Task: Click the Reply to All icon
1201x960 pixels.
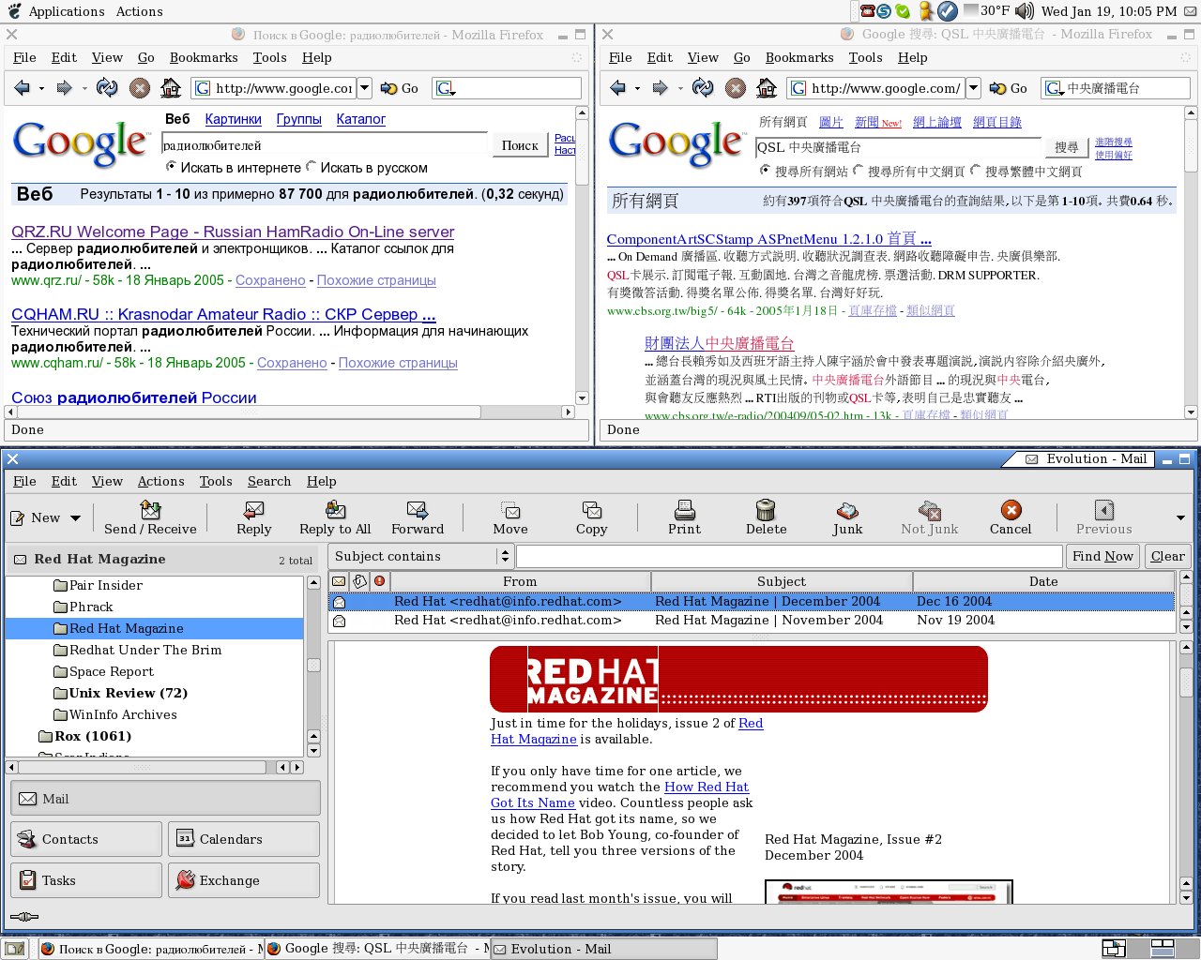Action: [x=335, y=517]
